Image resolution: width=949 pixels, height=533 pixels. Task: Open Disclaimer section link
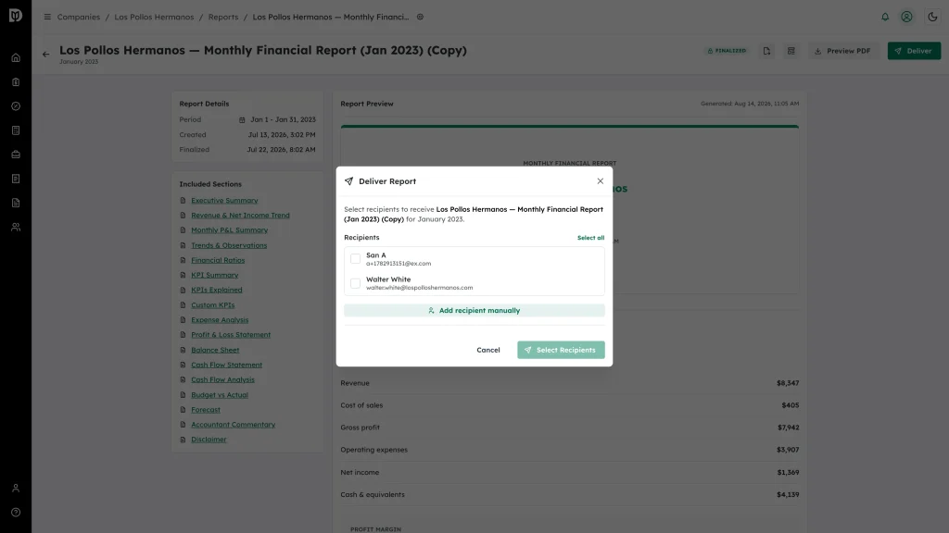209,440
